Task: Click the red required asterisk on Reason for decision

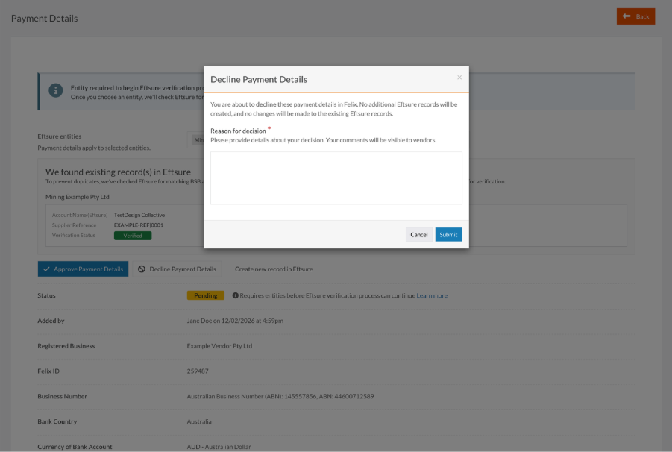Action: point(269,128)
